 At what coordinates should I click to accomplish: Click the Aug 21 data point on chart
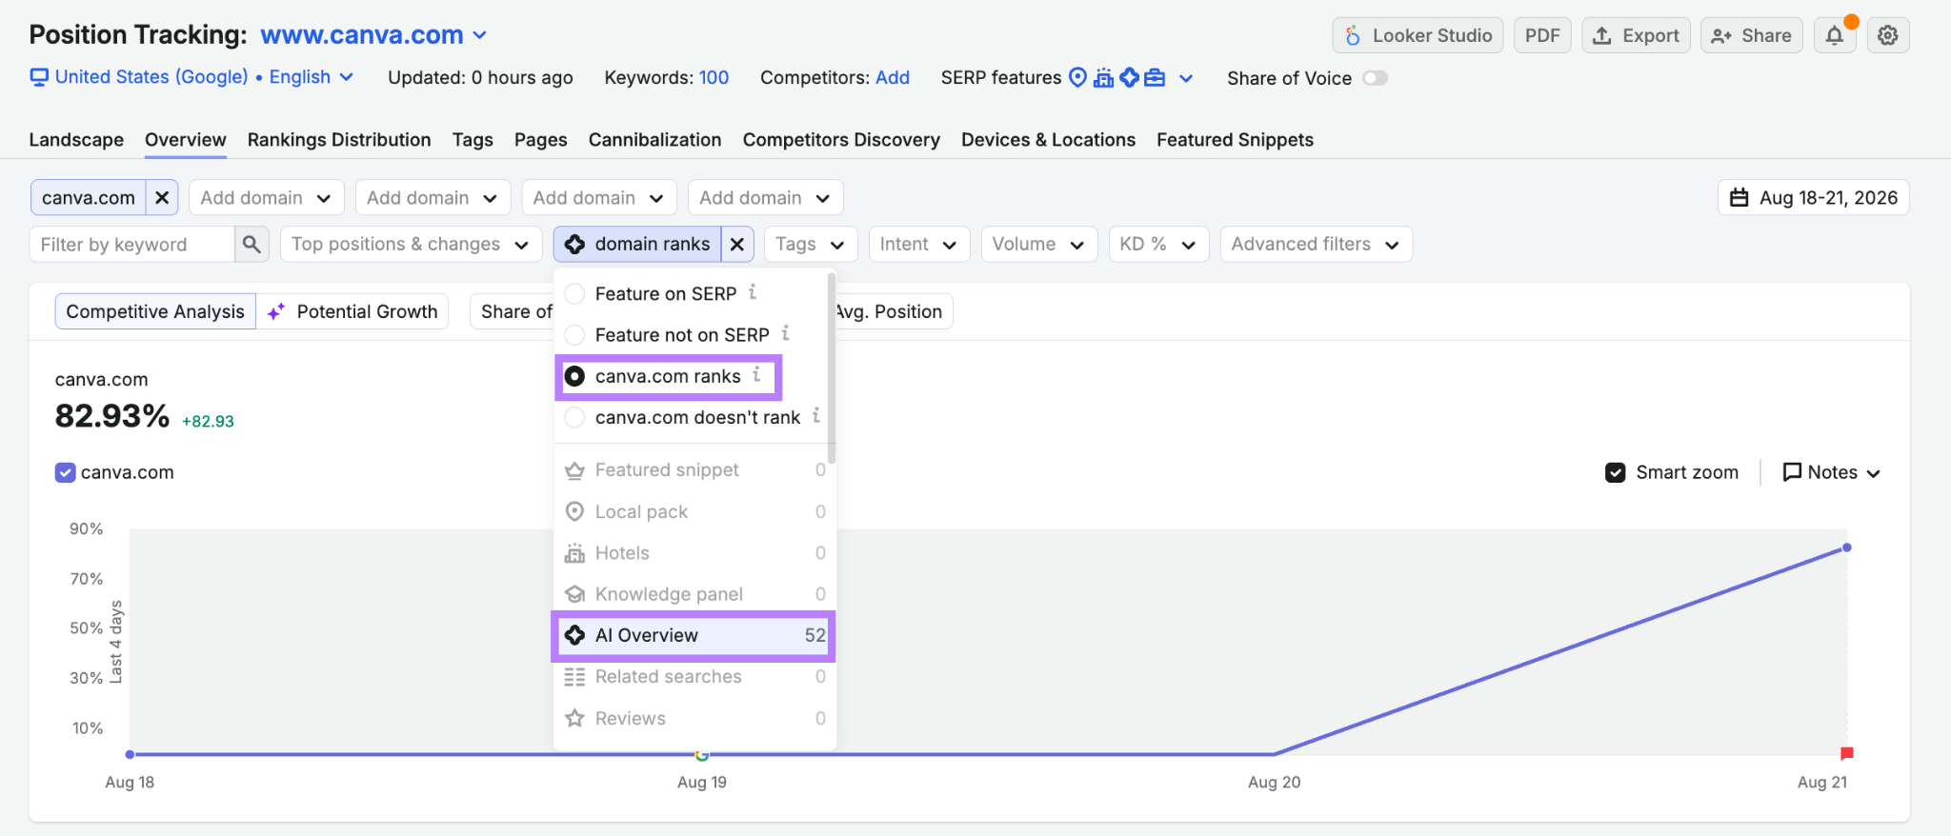click(1847, 547)
